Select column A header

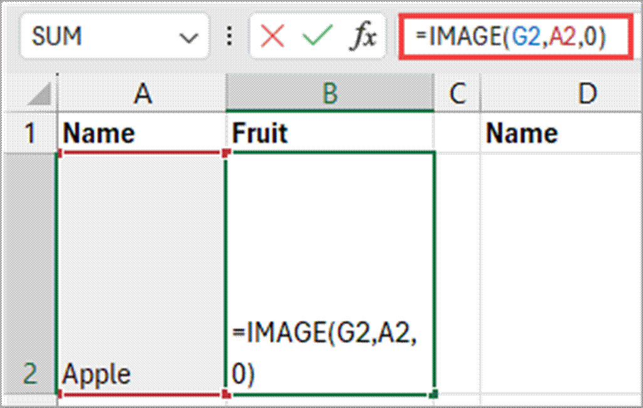coord(143,94)
